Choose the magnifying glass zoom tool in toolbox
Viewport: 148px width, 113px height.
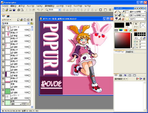point(123,15)
